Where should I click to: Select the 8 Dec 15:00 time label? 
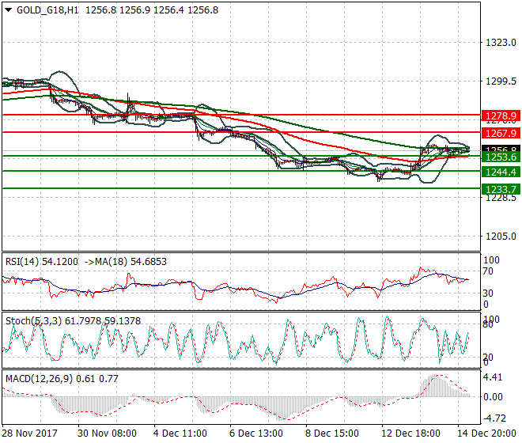coord(332,434)
